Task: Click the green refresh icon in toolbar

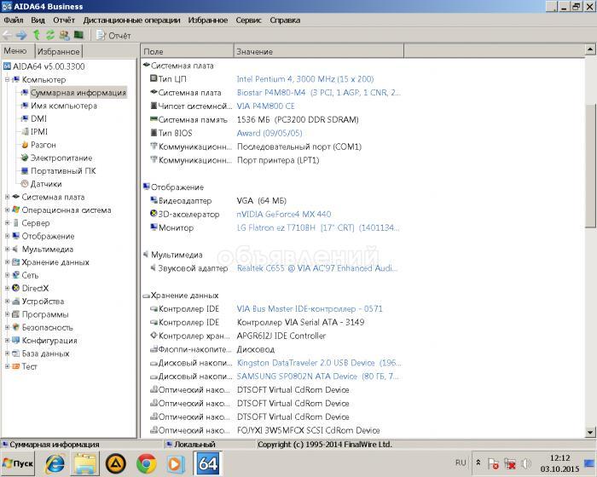Action: 50,35
